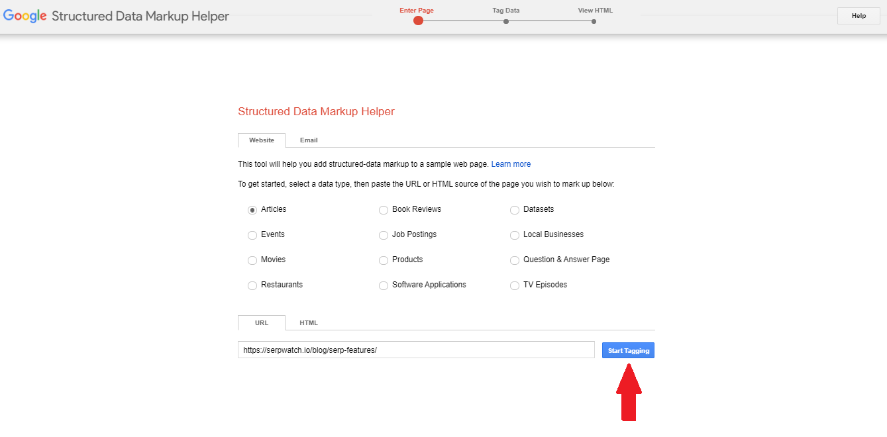Image resolution: width=887 pixels, height=437 pixels.
Task: Click the Enter Page step marker
Action: click(x=418, y=21)
